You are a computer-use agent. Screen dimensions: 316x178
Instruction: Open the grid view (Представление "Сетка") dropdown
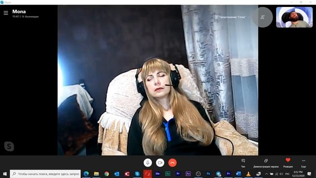pos(232,17)
